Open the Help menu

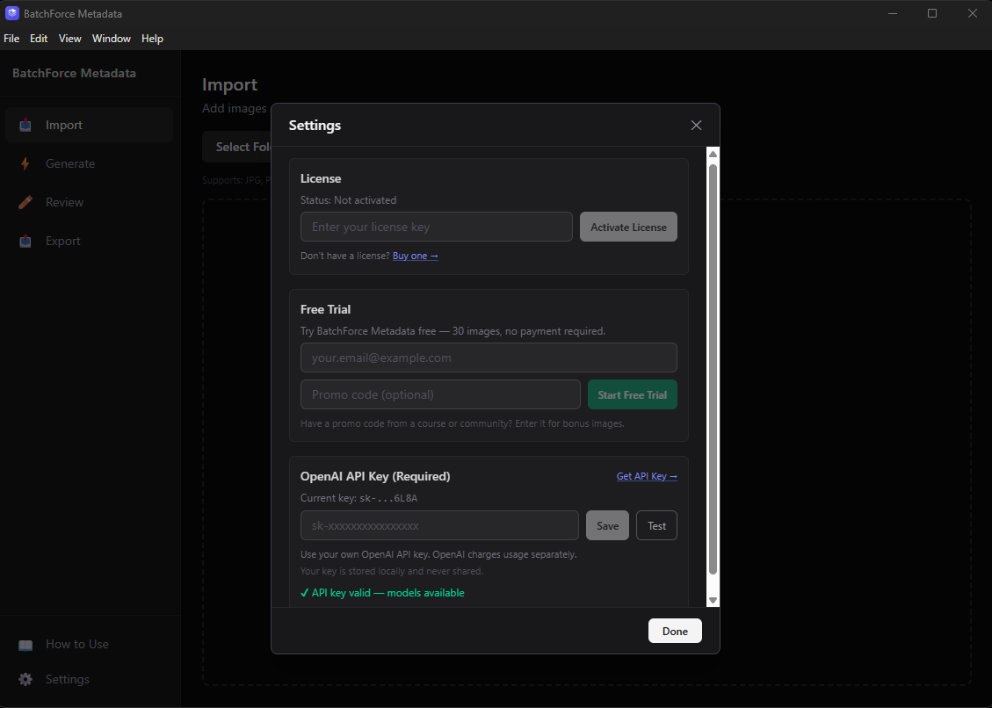click(152, 39)
